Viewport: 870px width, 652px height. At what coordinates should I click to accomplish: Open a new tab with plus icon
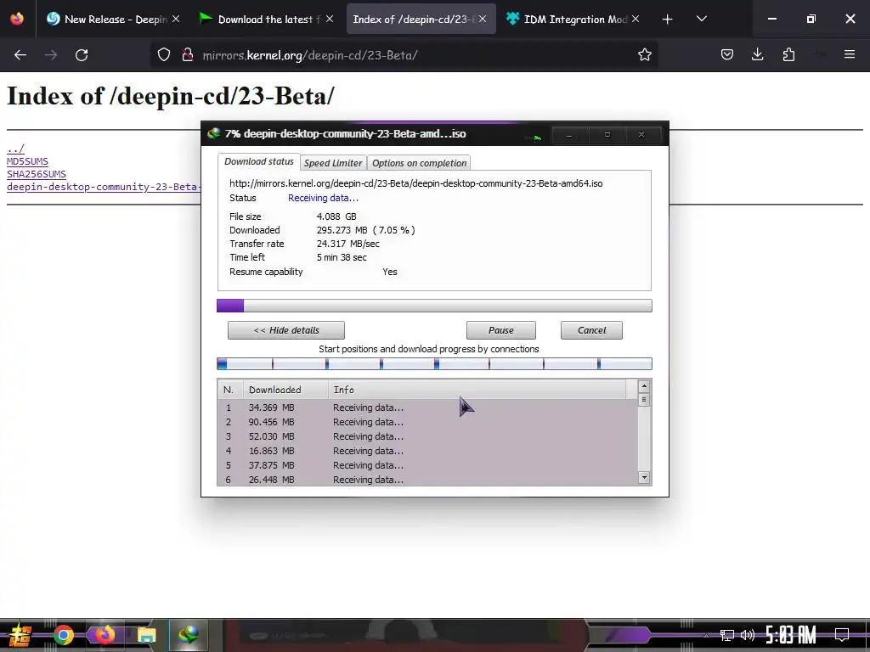[668, 20]
